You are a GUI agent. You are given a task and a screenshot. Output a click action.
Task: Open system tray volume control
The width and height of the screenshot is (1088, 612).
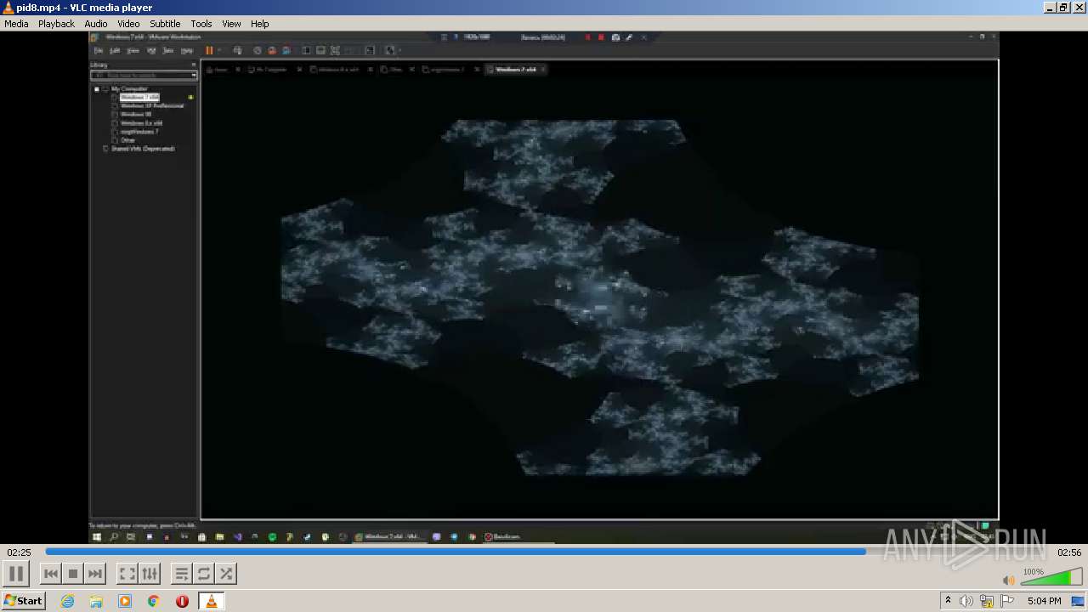[x=966, y=601]
